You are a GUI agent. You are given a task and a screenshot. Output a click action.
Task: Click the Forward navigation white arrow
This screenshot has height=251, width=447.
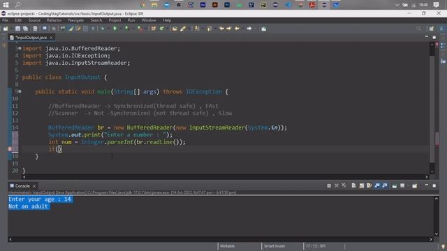(249, 29)
